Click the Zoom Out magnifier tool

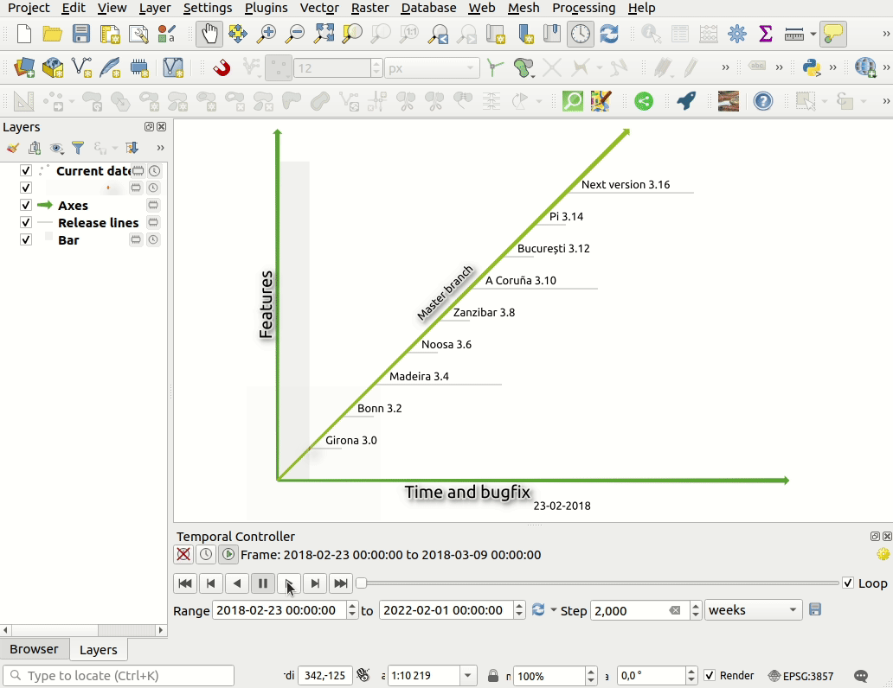point(295,35)
